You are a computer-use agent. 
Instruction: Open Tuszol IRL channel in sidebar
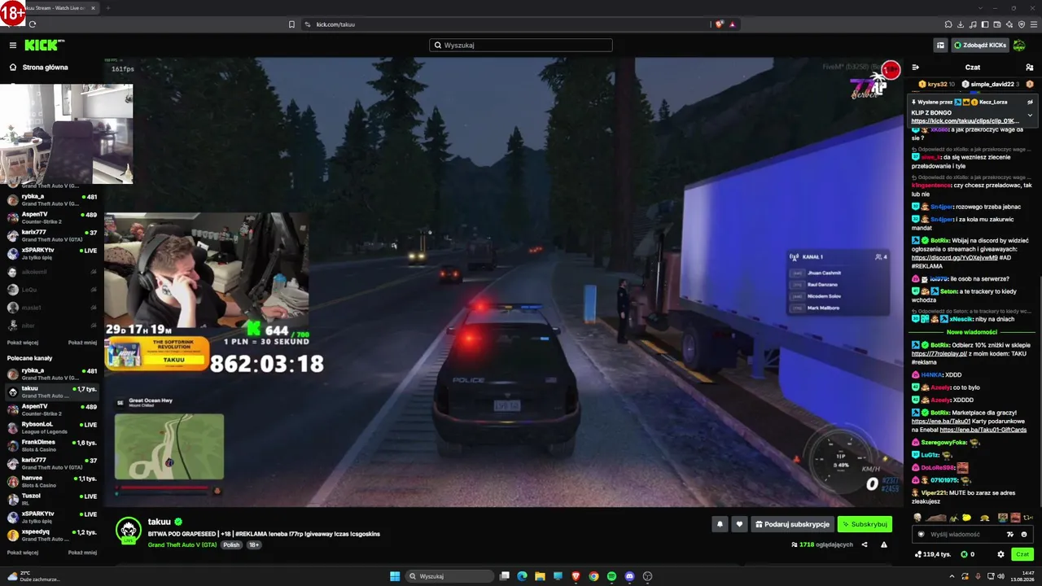point(53,500)
